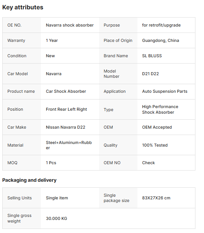
Task: Select the NIssan Navarra D22 car make
Action: coord(66,127)
